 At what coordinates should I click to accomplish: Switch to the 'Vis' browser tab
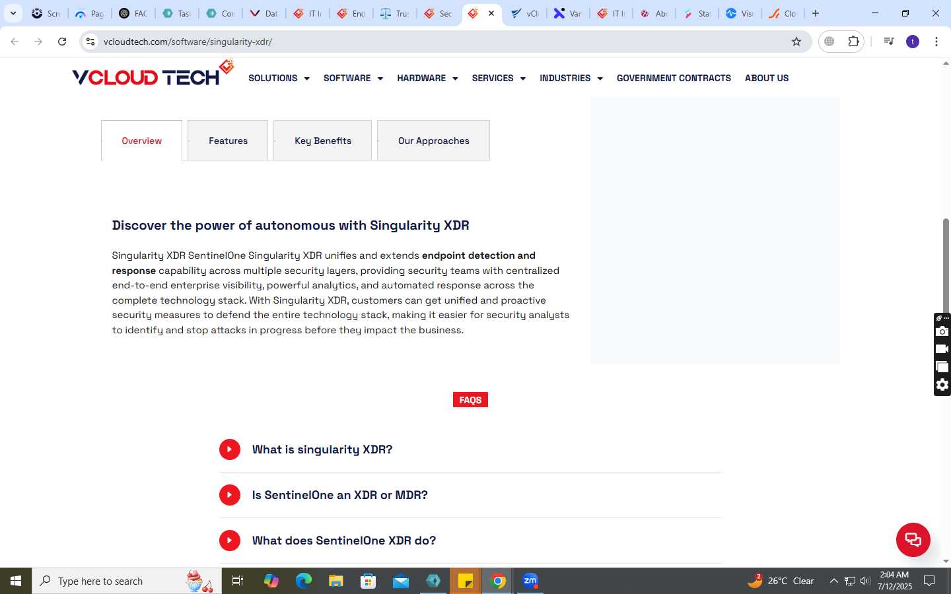click(x=739, y=13)
